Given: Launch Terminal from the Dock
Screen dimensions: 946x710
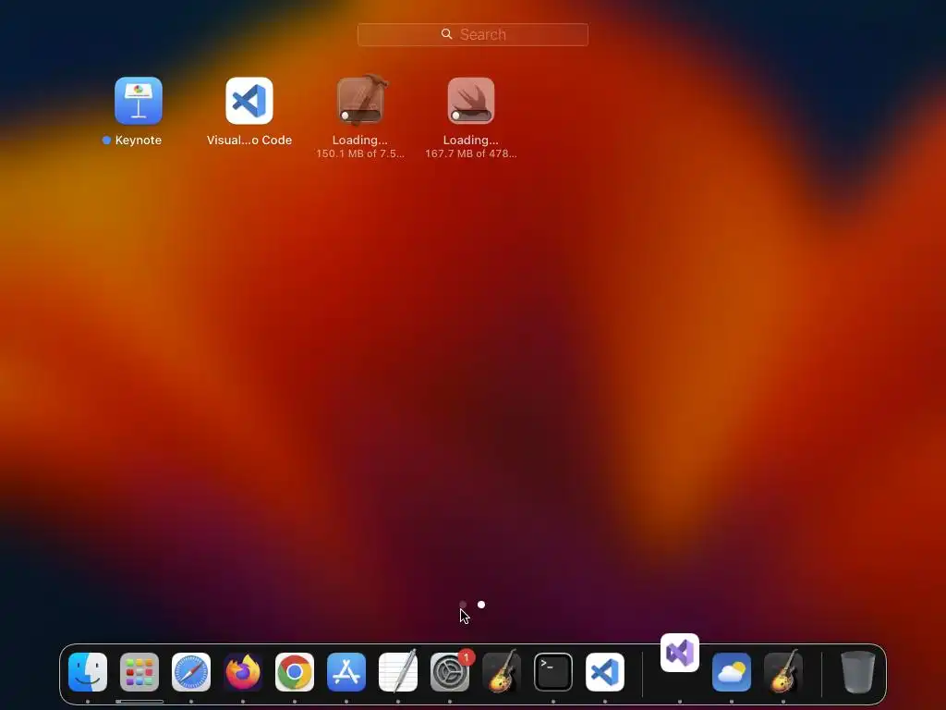Looking at the screenshot, I should [553, 672].
